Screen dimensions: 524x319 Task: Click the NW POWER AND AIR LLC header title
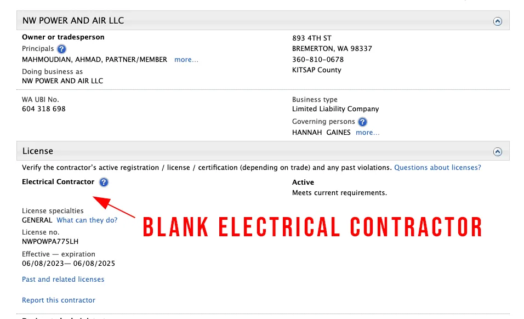click(x=73, y=21)
